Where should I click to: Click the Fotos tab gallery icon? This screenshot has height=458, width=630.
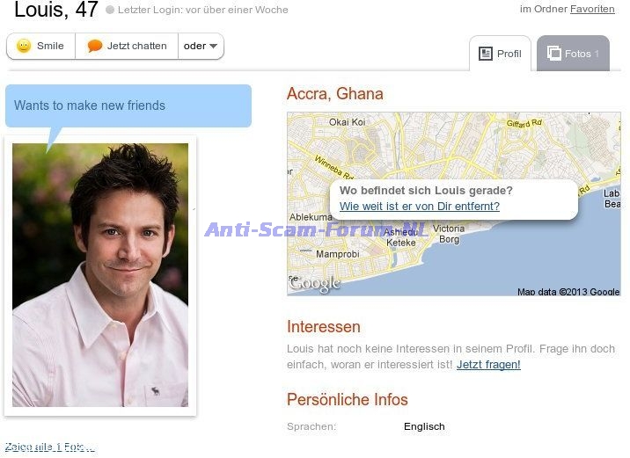click(x=553, y=53)
